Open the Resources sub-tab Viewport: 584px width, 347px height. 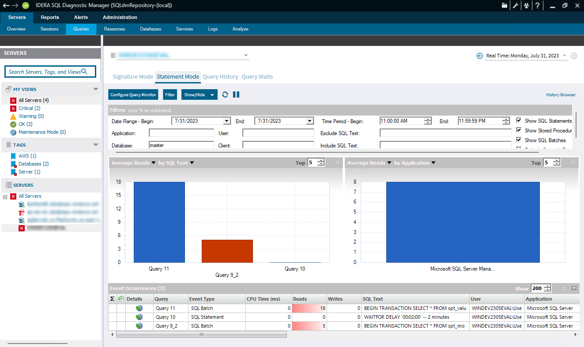(114, 29)
